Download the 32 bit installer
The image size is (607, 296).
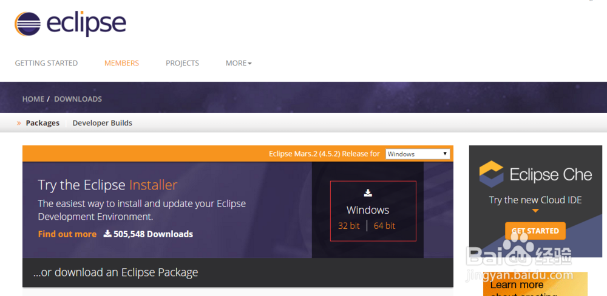point(349,226)
